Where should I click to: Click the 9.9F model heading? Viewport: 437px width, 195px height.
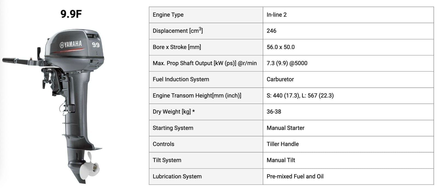(71, 14)
